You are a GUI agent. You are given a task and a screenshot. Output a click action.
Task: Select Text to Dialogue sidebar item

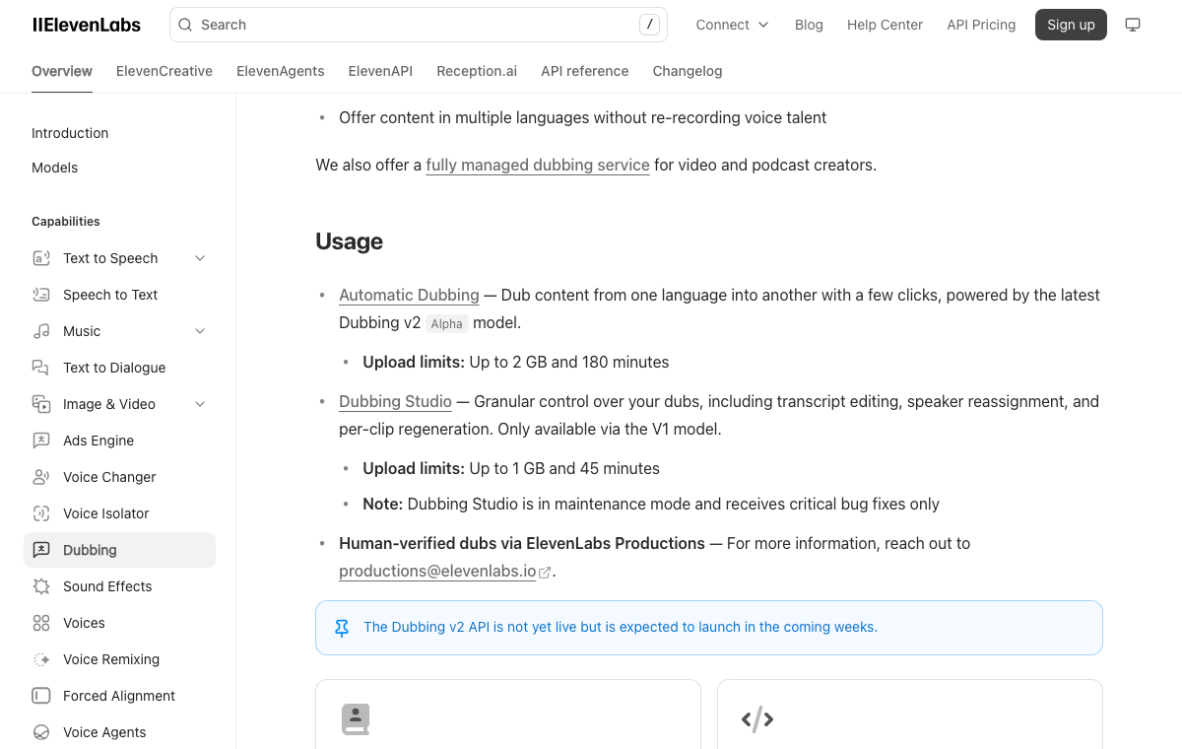[119, 368]
